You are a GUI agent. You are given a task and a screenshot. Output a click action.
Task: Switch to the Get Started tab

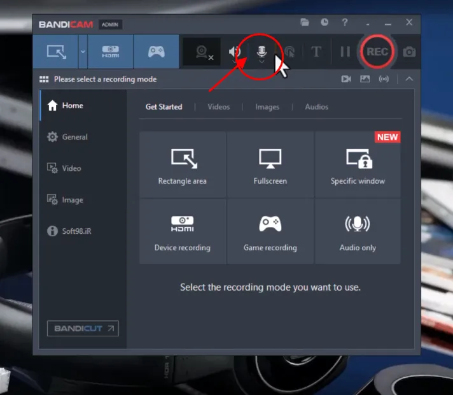coord(164,107)
